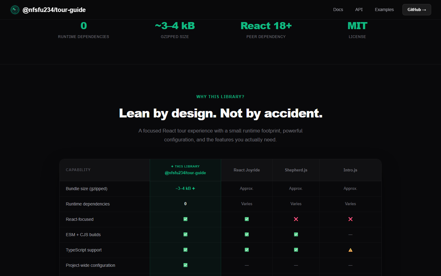Screen dimensions: 441x276
Task: Click the sparkle icon before THIS LIBRARY label
Action: 172,167
